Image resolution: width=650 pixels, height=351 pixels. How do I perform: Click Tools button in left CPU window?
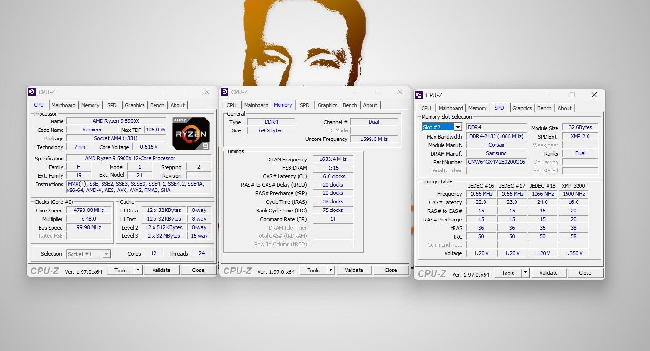121,270
